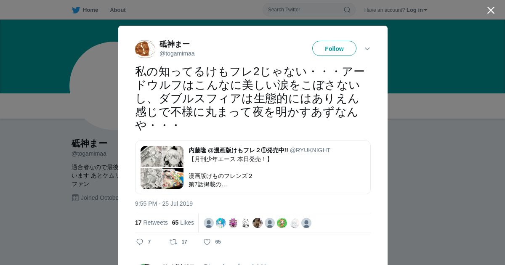Image resolution: width=505 pixels, height=265 pixels.
Task: Click the green-background liker avatar
Action: 282,223
